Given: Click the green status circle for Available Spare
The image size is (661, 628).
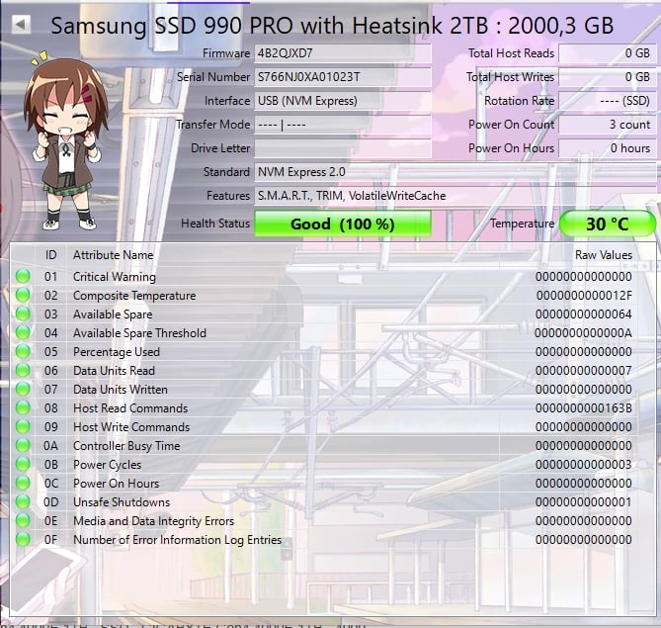Looking at the screenshot, I should (23, 314).
